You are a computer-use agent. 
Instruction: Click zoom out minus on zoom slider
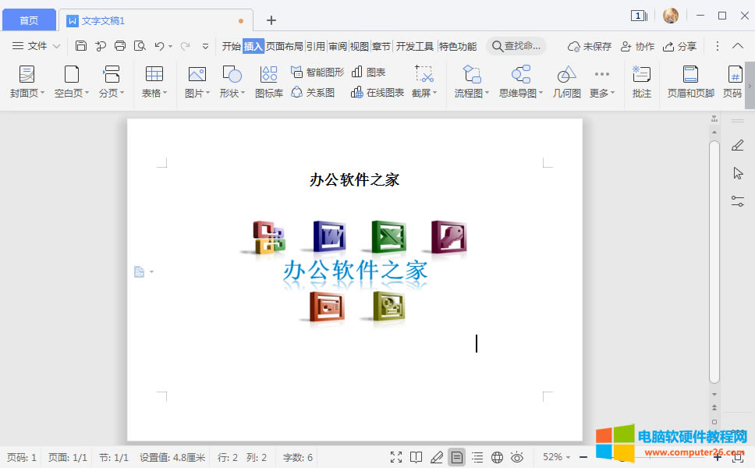click(x=583, y=457)
